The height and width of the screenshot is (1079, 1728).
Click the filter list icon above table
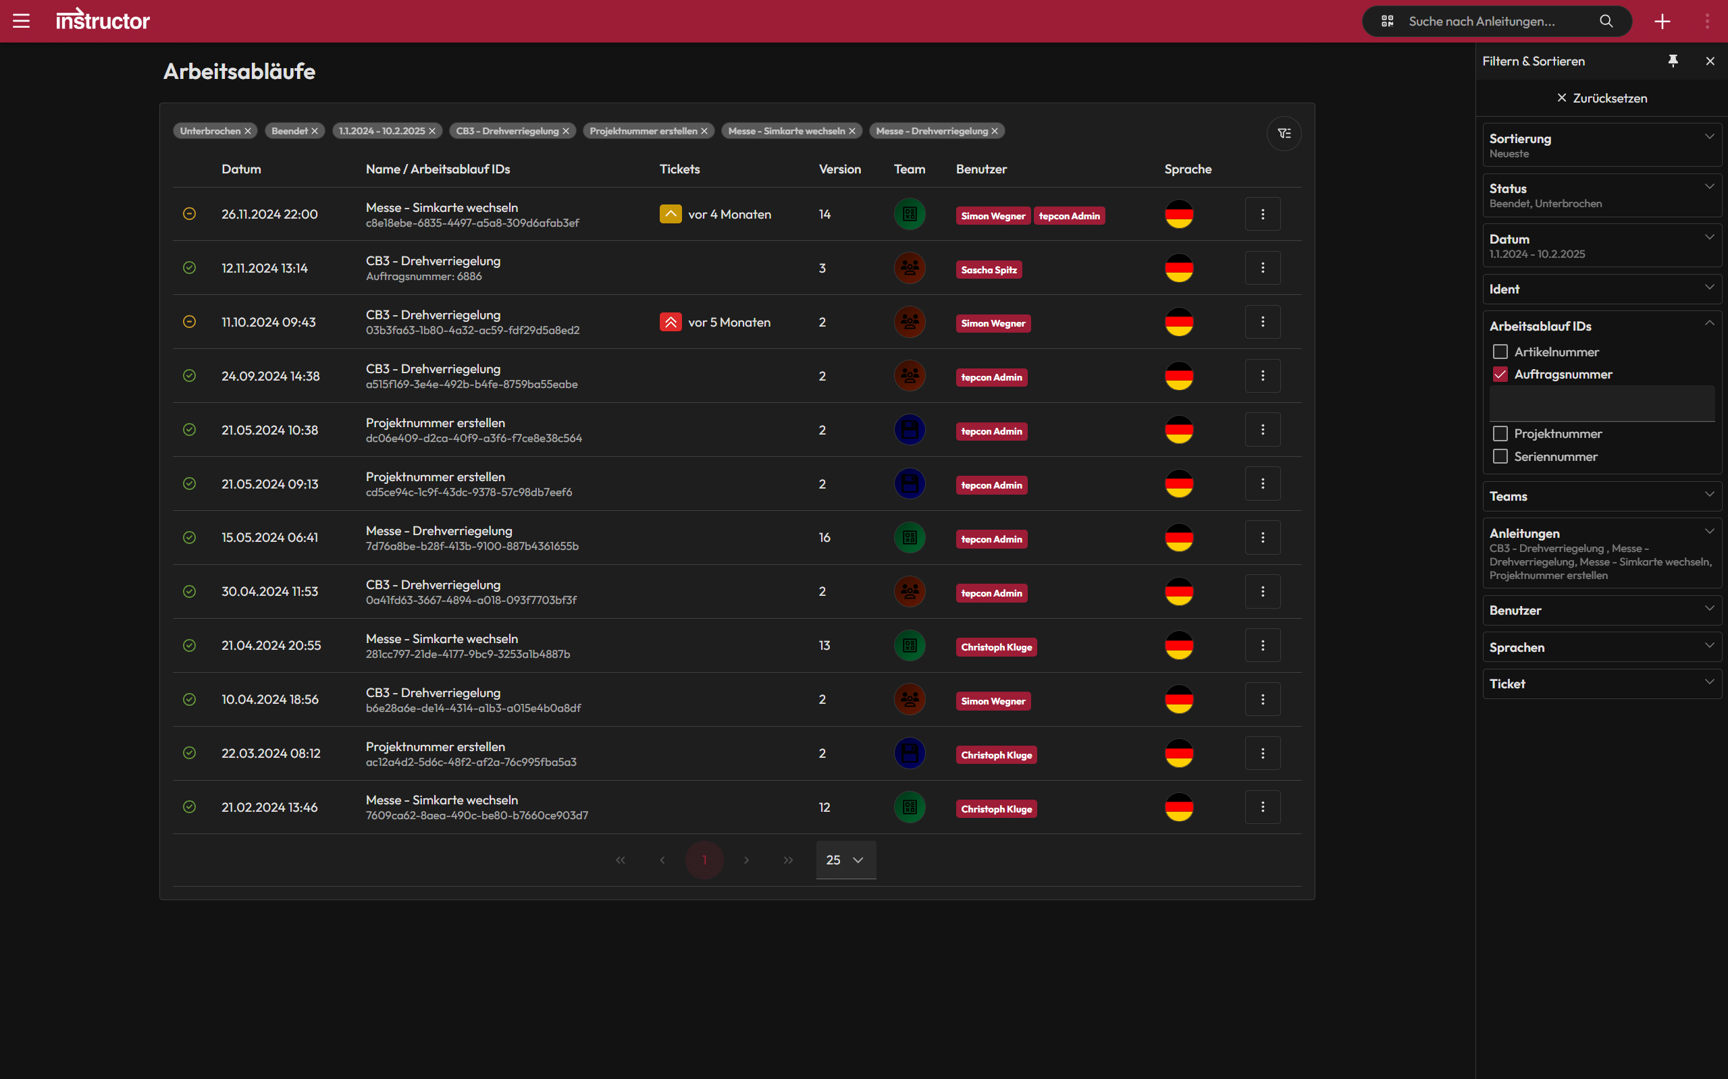coord(1284,134)
